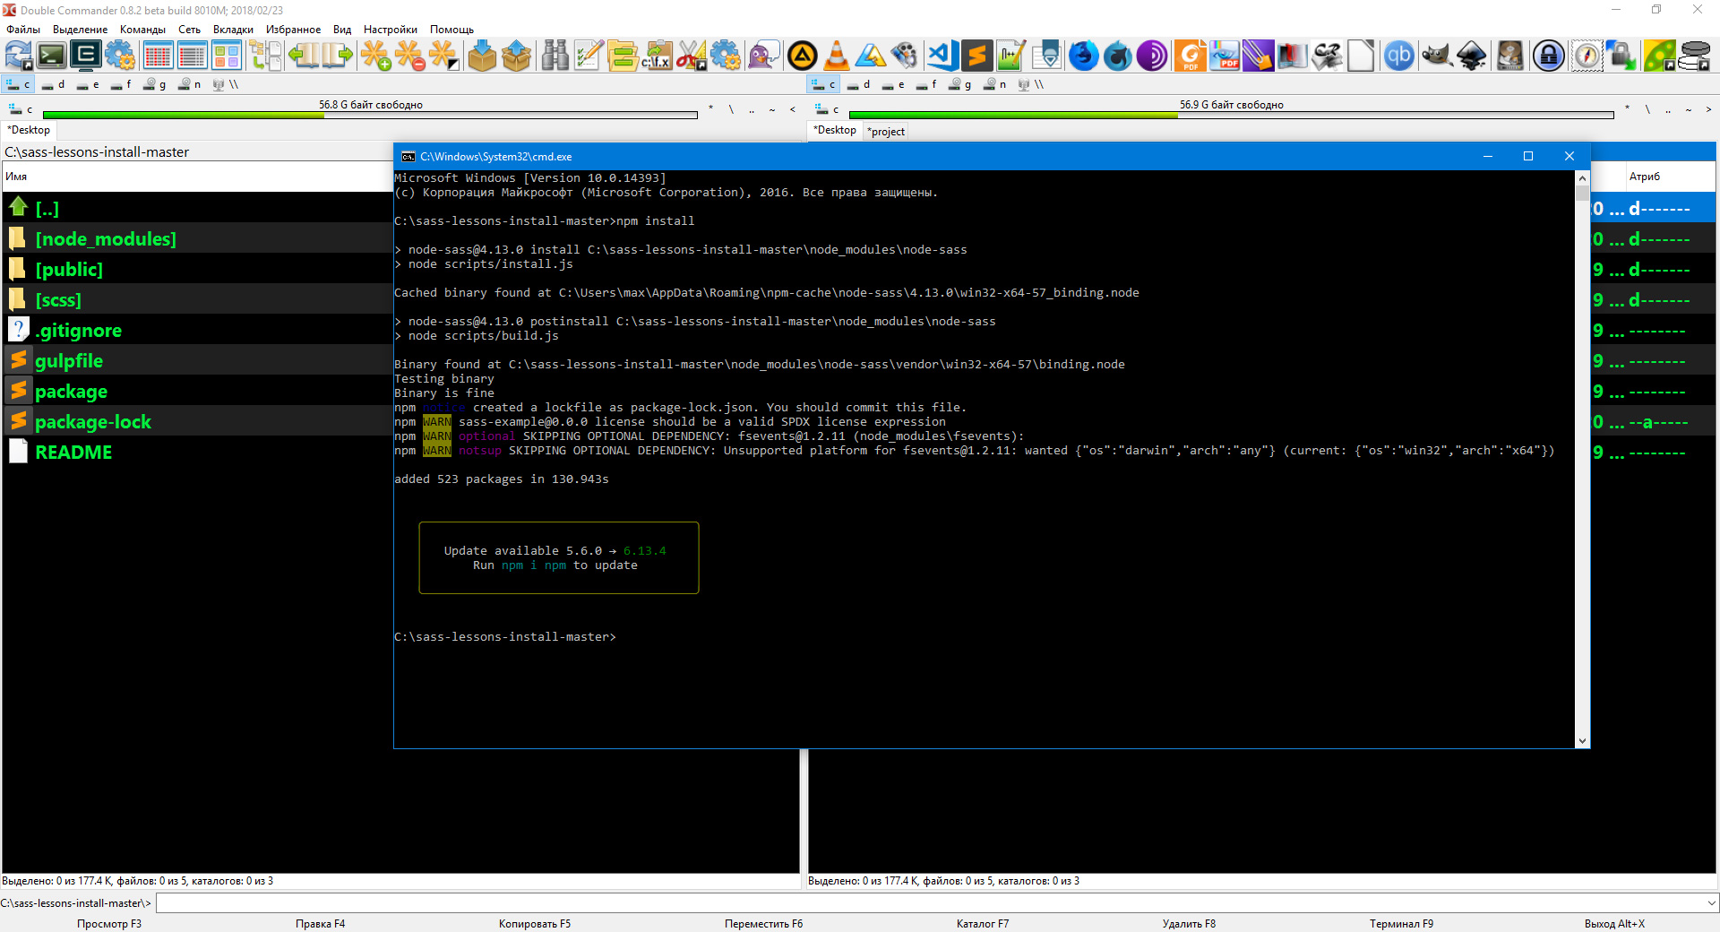Select drive d in left panel

click(x=54, y=84)
